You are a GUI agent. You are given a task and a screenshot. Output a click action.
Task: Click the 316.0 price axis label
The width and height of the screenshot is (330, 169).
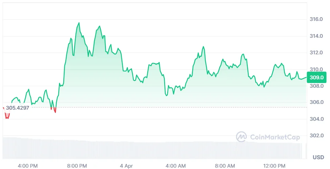click(316, 19)
